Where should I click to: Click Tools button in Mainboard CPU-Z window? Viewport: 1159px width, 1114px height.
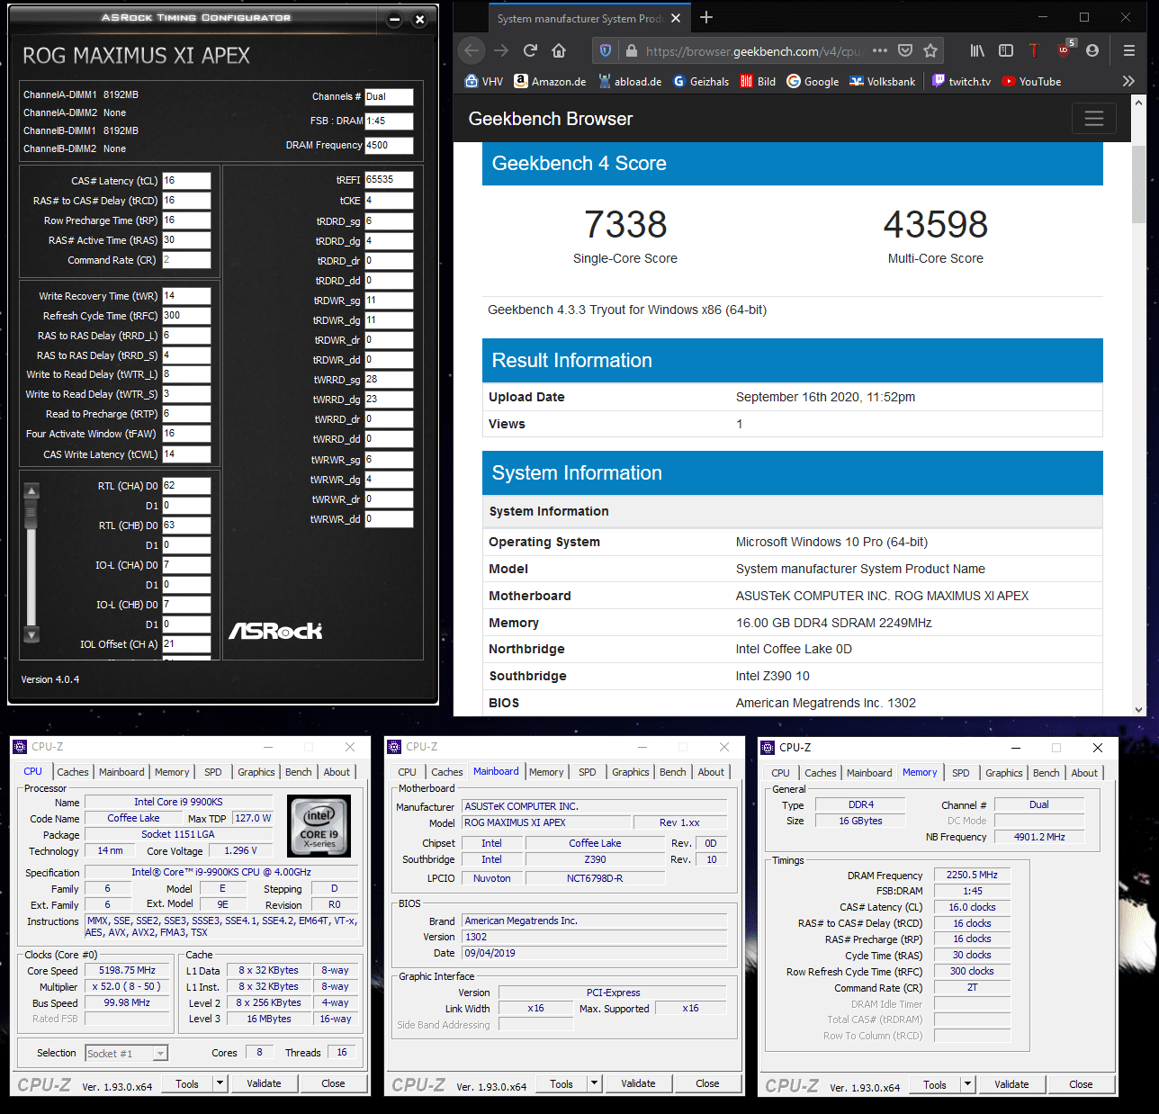(x=562, y=1083)
